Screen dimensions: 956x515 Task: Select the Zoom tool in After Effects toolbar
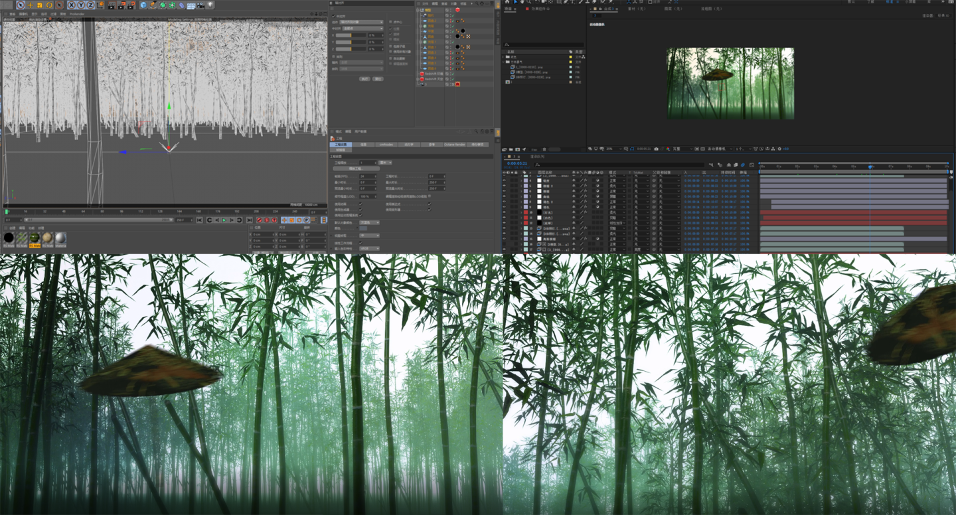[528, 3]
